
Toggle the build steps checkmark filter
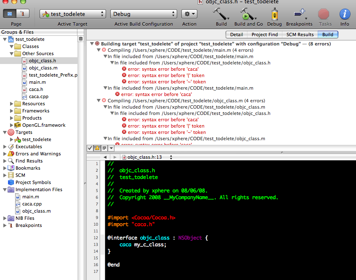click(90, 148)
